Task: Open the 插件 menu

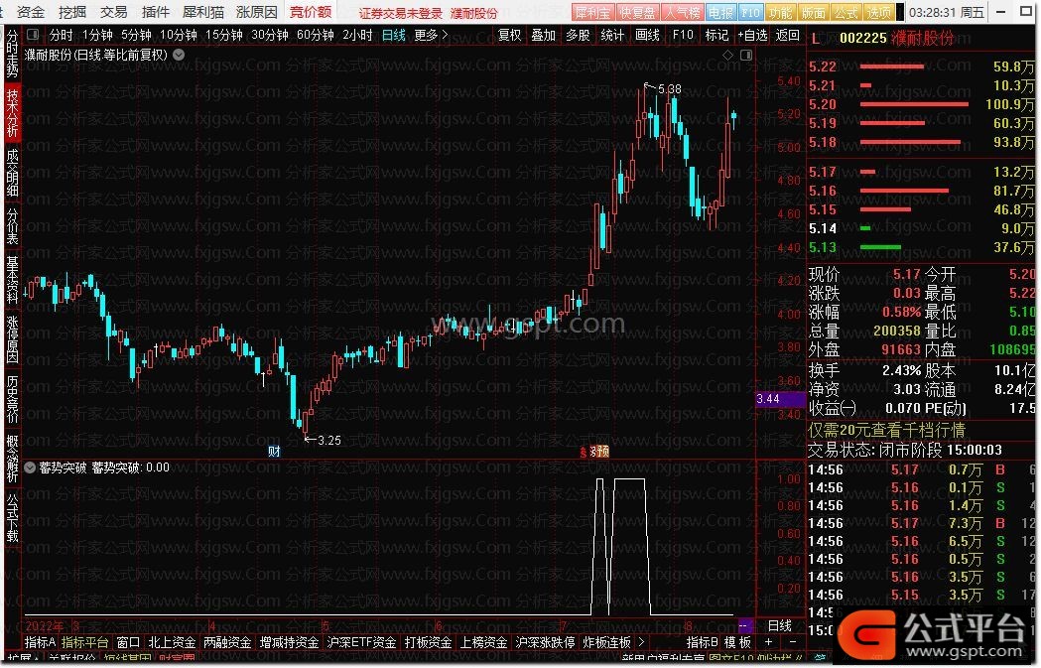Action: [x=156, y=12]
